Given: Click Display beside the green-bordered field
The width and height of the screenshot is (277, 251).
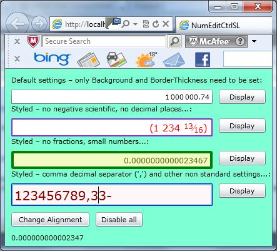Looking at the screenshot, I should coord(242,158).
